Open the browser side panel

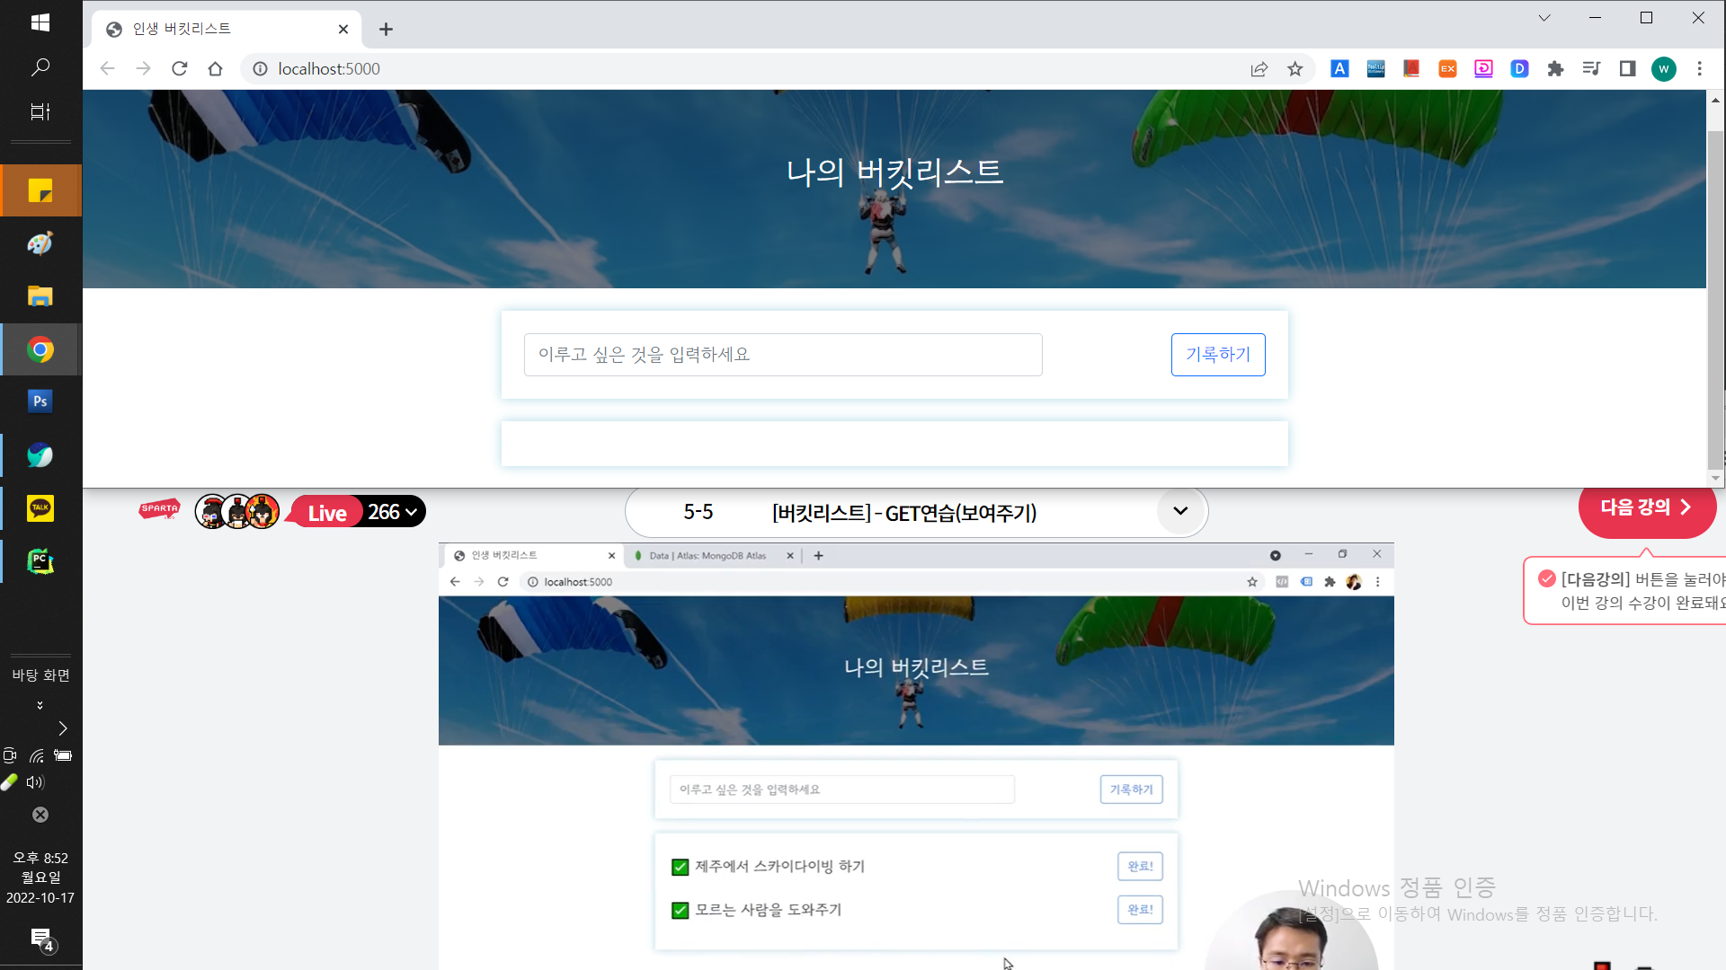1628,69
